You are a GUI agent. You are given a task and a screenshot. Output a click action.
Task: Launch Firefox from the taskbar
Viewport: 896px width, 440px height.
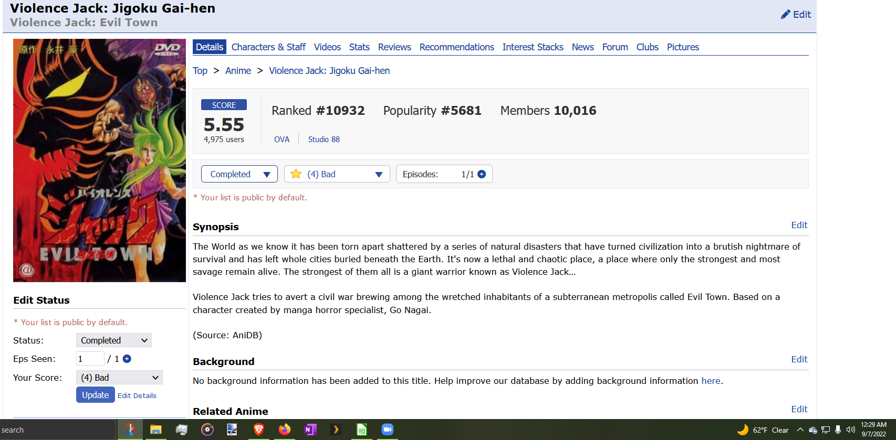click(x=284, y=430)
